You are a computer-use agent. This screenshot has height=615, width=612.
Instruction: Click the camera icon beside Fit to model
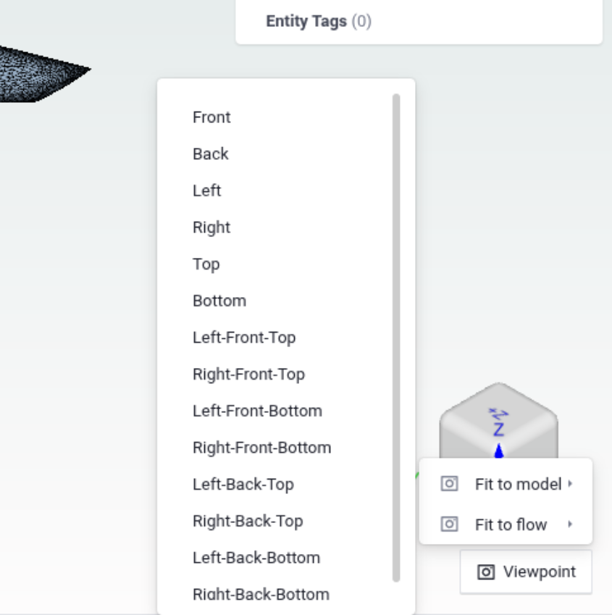[x=449, y=484]
